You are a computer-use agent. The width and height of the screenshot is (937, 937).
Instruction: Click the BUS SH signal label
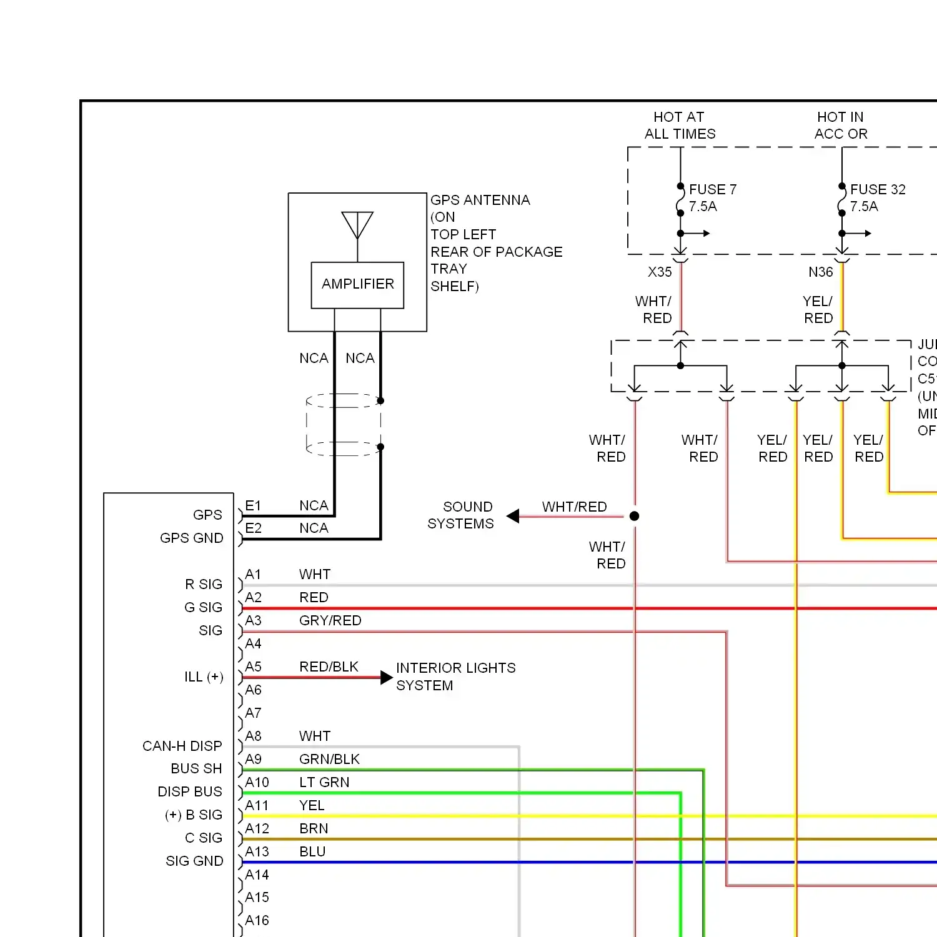196,769
